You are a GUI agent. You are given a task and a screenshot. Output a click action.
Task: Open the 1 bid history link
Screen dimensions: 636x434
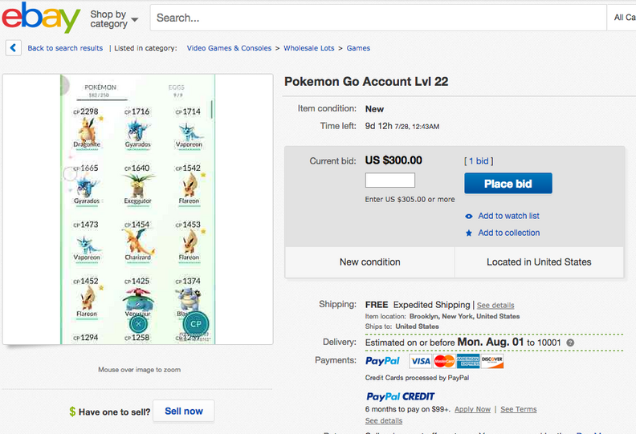point(479,161)
